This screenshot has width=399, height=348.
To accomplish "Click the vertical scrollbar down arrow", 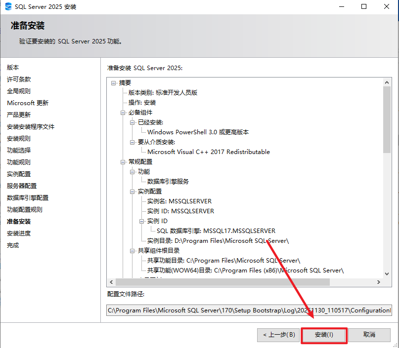I will [x=387, y=273].
